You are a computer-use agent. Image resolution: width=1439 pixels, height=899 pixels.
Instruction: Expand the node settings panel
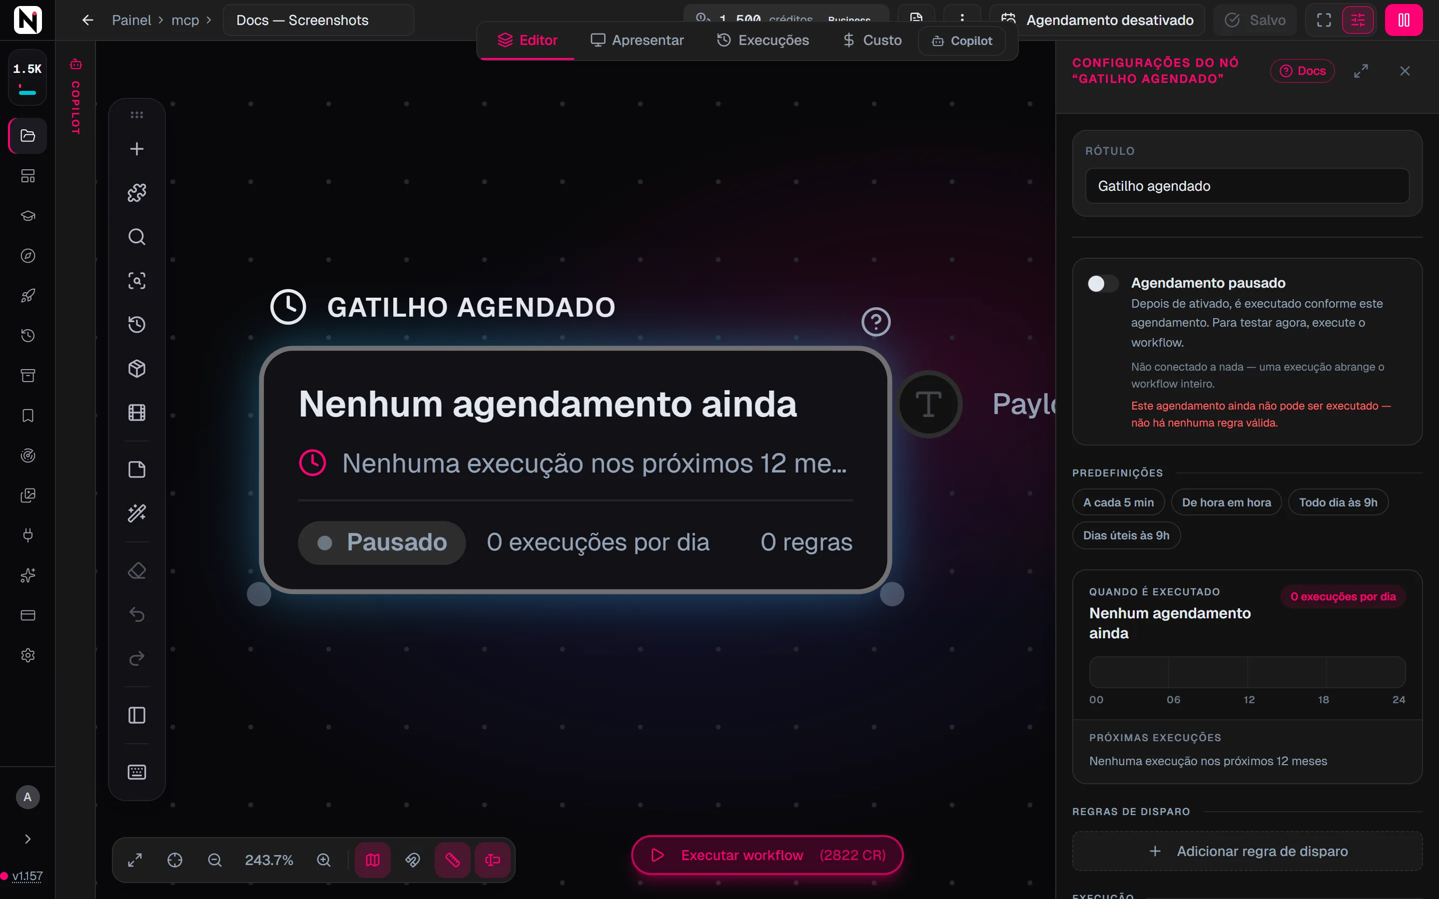(x=1361, y=71)
